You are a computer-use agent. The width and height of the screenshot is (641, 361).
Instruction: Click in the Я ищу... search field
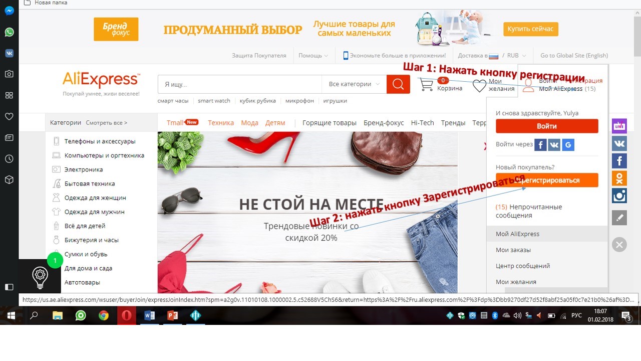(239, 84)
